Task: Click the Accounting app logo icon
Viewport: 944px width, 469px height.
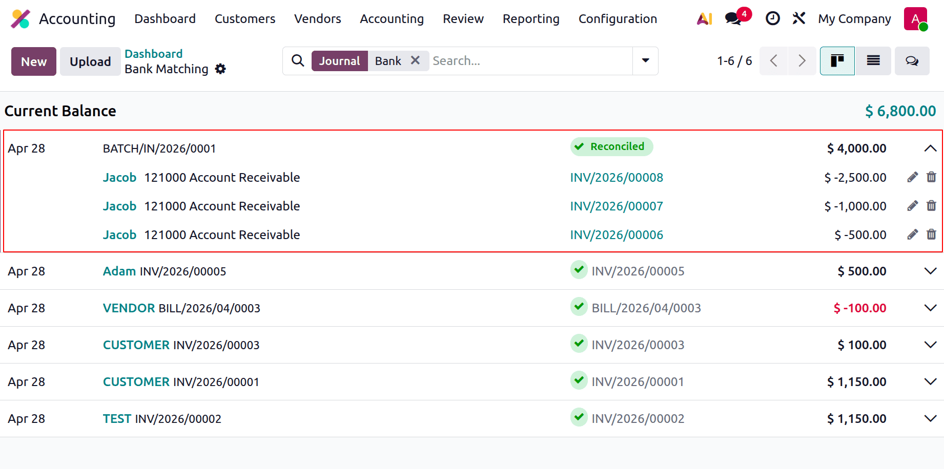Action: pos(20,19)
